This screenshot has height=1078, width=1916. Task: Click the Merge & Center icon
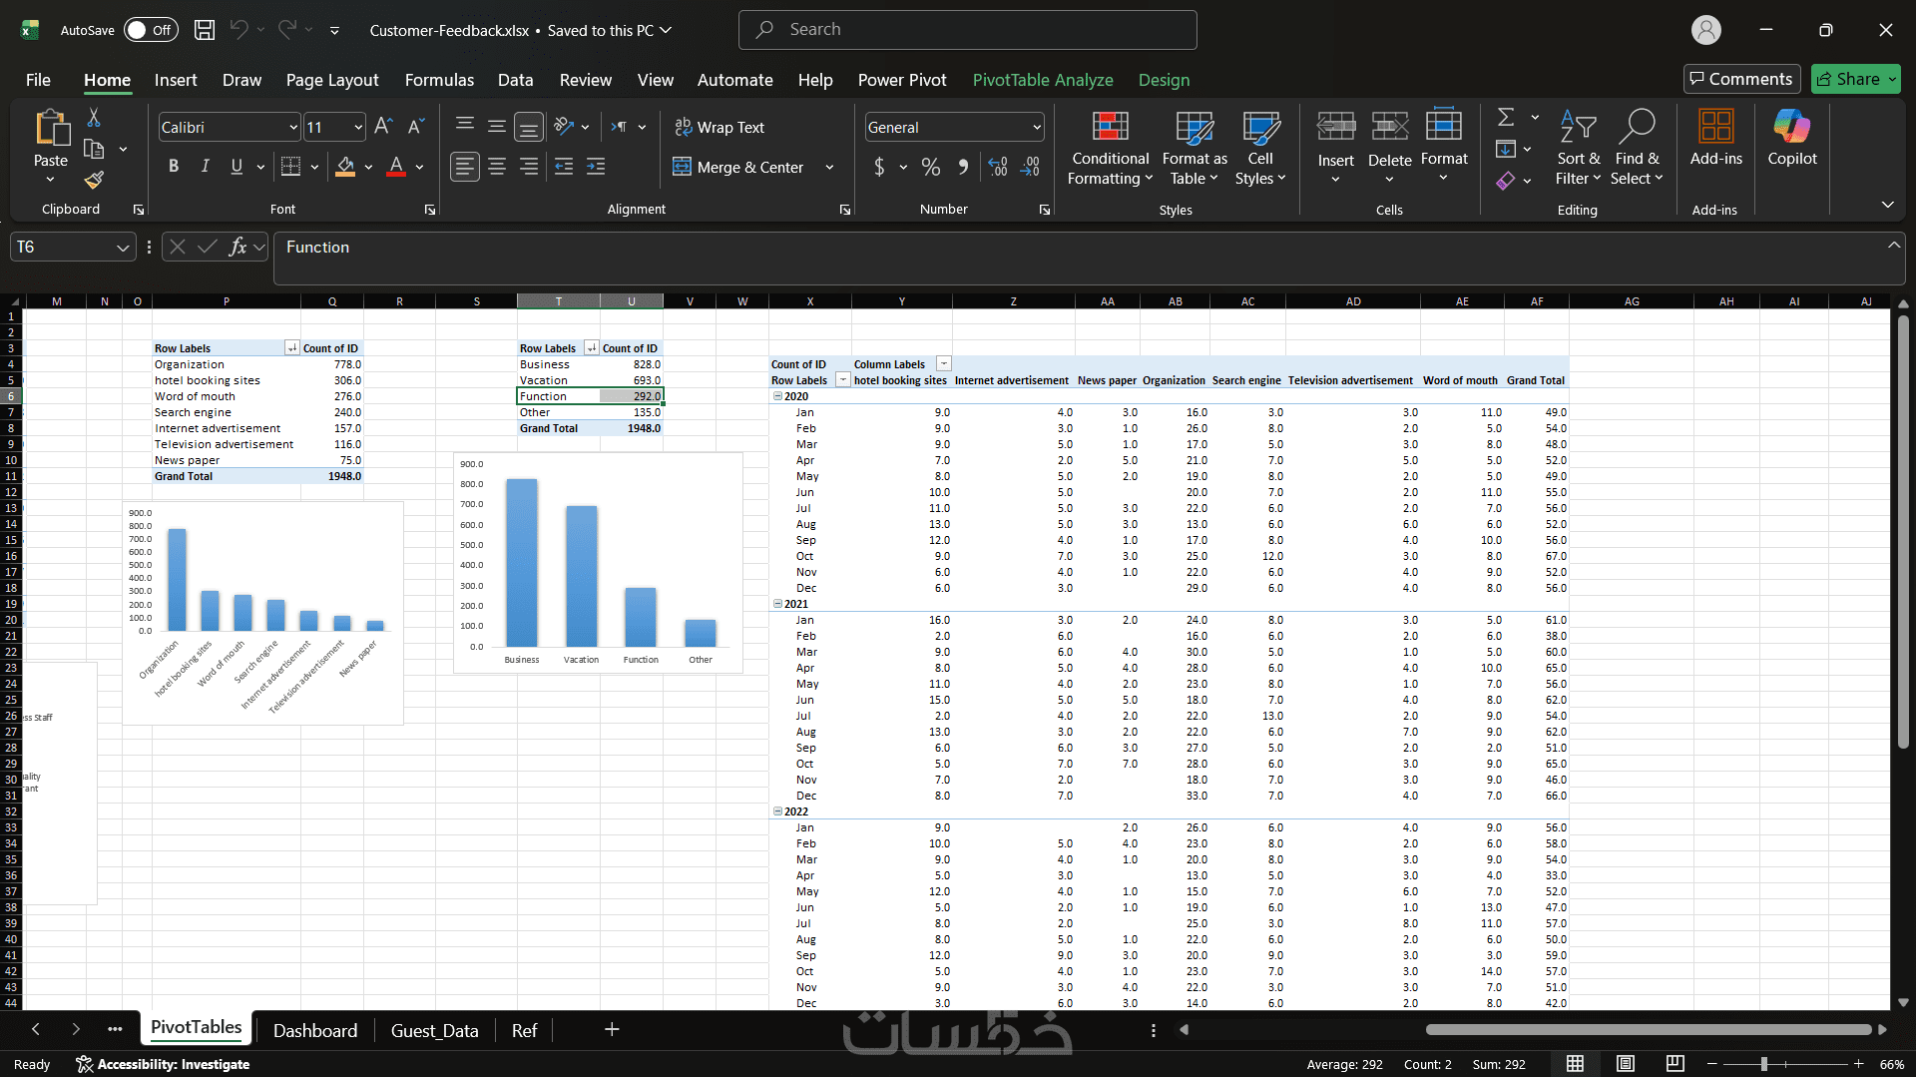(x=682, y=167)
